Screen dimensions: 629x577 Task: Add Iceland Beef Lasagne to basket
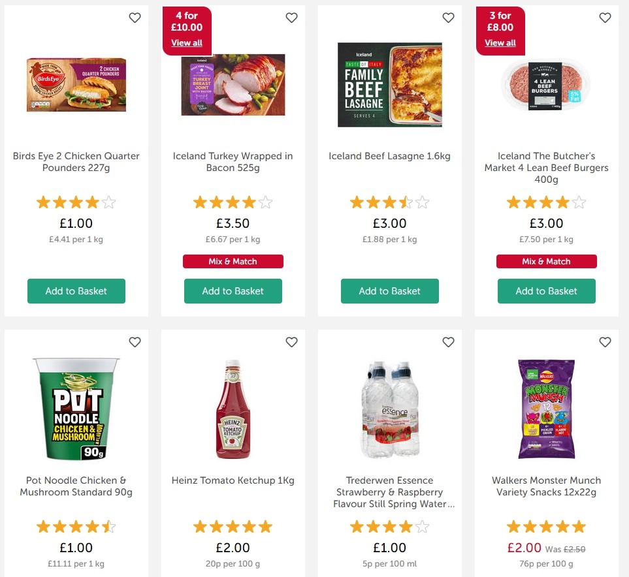389,291
